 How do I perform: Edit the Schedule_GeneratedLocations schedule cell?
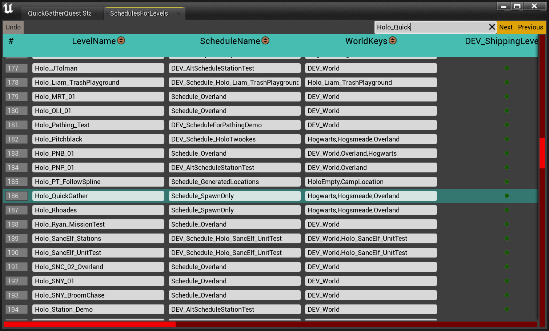coord(235,182)
